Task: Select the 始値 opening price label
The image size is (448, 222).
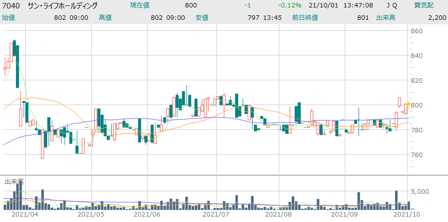Action: click(x=8, y=17)
